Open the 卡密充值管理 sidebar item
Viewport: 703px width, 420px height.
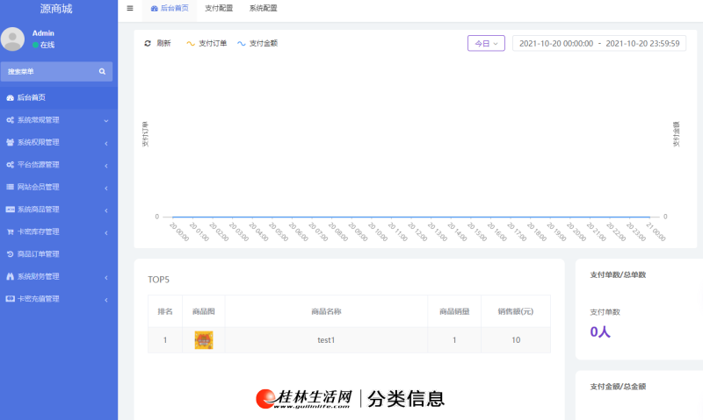pyautogui.click(x=59, y=299)
